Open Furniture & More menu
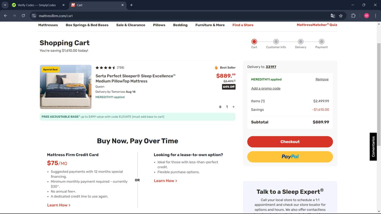 tap(210, 25)
